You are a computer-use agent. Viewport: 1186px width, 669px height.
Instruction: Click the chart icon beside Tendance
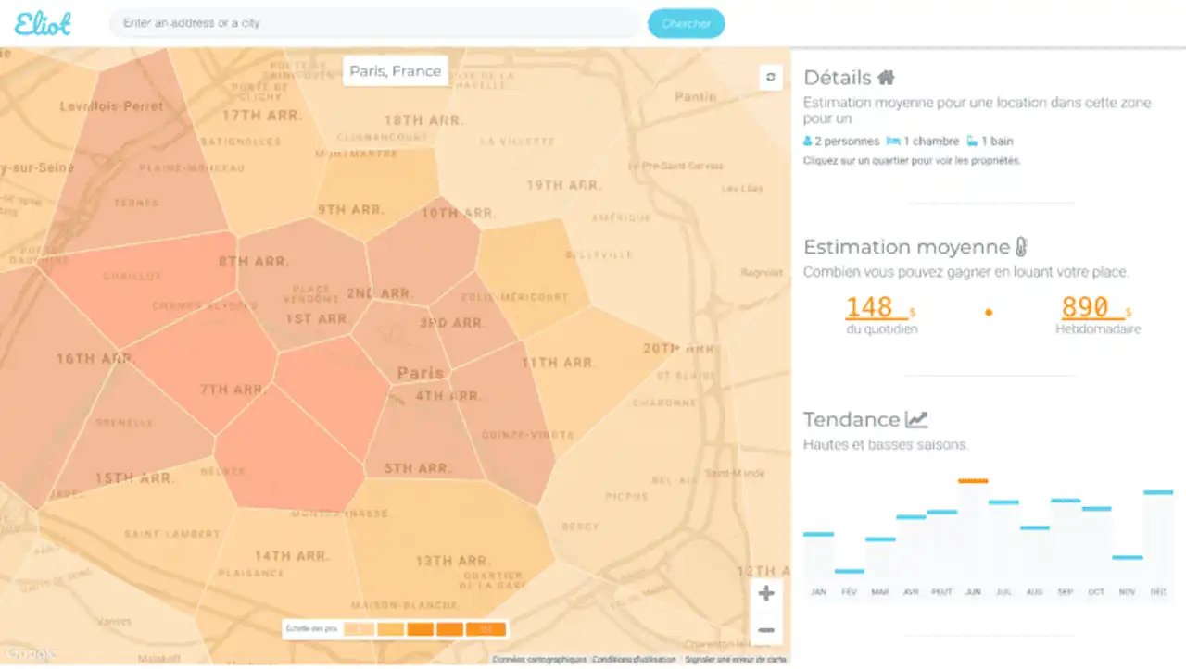(916, 419)
